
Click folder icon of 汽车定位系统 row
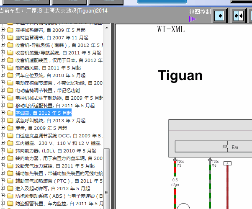click(10, 75)
